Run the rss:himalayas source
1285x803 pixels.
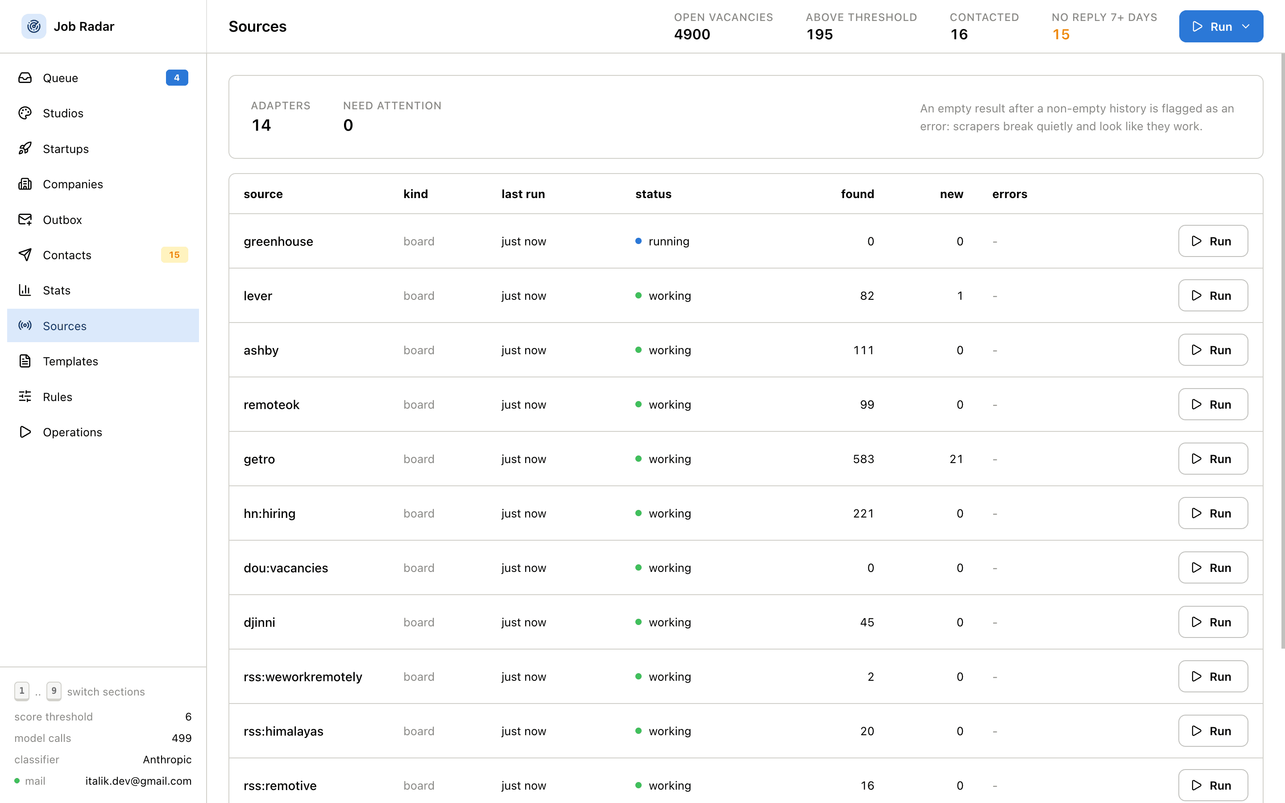(1213, 731)
